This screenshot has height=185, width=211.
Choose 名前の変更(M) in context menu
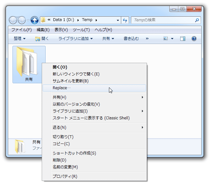pyautogui.click(x=94, y=167)
